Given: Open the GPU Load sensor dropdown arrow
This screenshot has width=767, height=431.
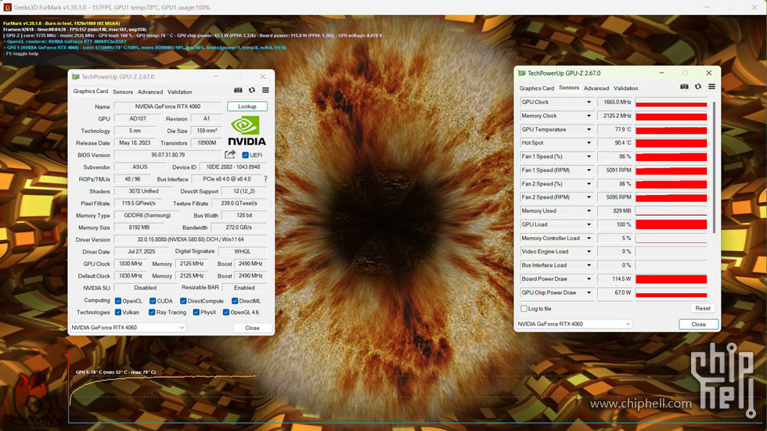Looking at the screenshot, I should [589, 224].
